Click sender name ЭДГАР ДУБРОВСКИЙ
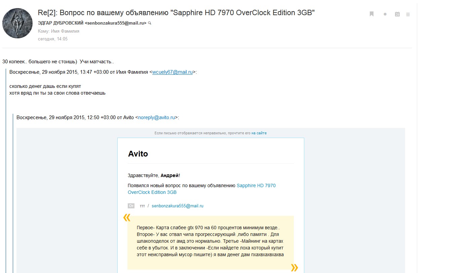 pyautogui.click(x=61, y=23)
